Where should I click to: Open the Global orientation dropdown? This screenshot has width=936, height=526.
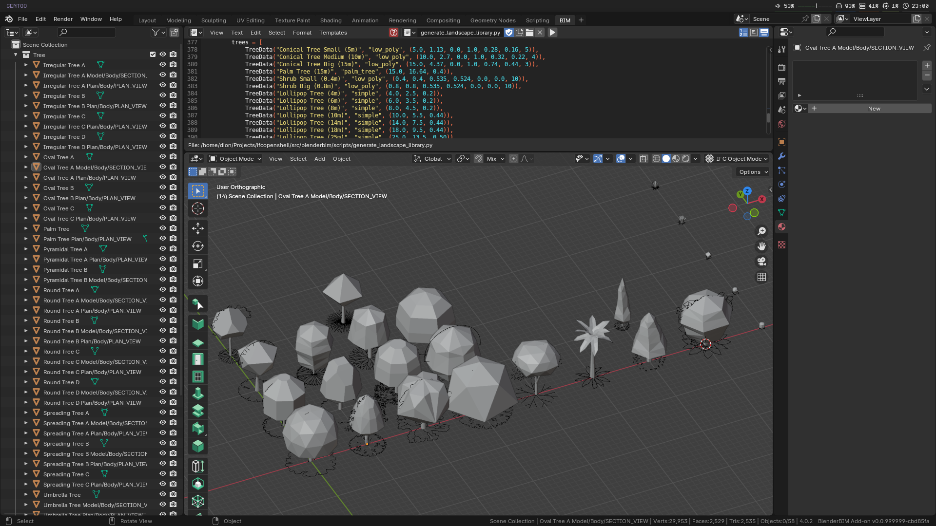432,159
